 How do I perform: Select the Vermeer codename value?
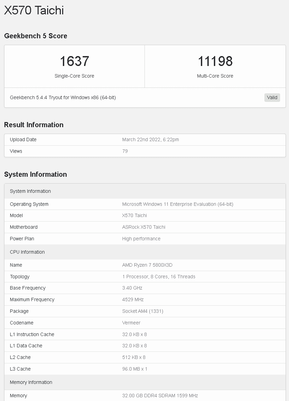pyautogui.click(x=131, y=323)
